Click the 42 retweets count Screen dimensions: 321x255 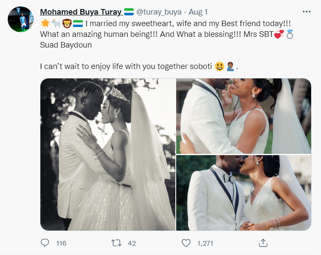(132, 243)
